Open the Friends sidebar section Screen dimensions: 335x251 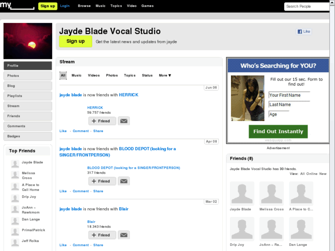click(28, 116)
